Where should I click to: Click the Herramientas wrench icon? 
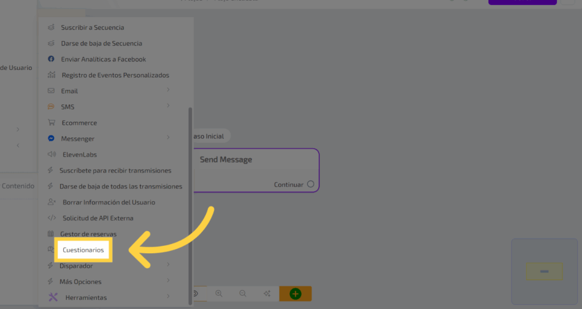coord(53,297)
